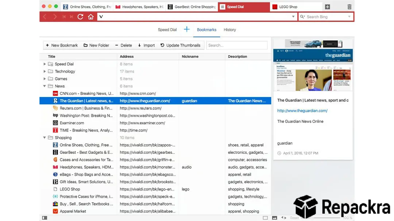Image resolution: width=394 pixels, height=221 pixels.
Task: Click the Guardian thumbnail preview
Action: point(313,65)
